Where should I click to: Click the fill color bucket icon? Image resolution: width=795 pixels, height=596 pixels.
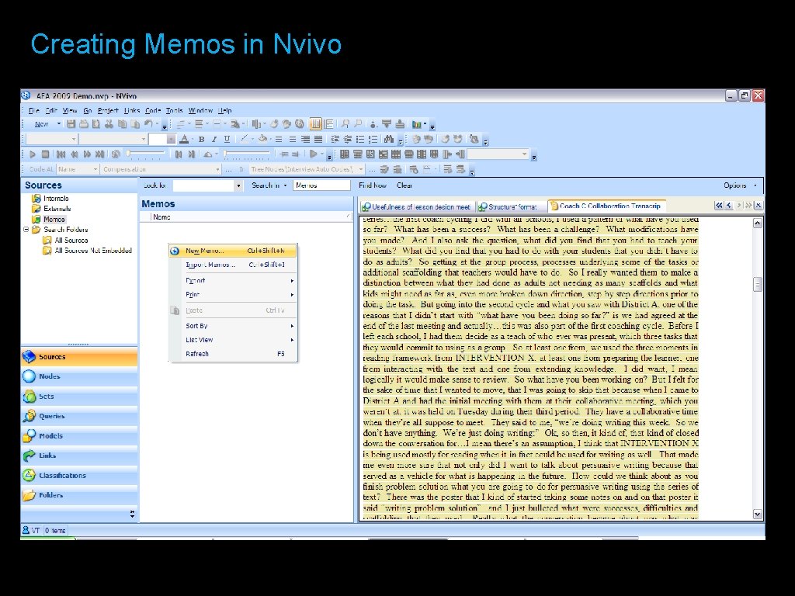point(262,139)
